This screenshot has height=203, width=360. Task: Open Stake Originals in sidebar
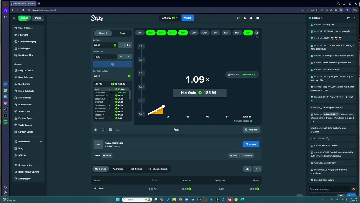(26, 91)
